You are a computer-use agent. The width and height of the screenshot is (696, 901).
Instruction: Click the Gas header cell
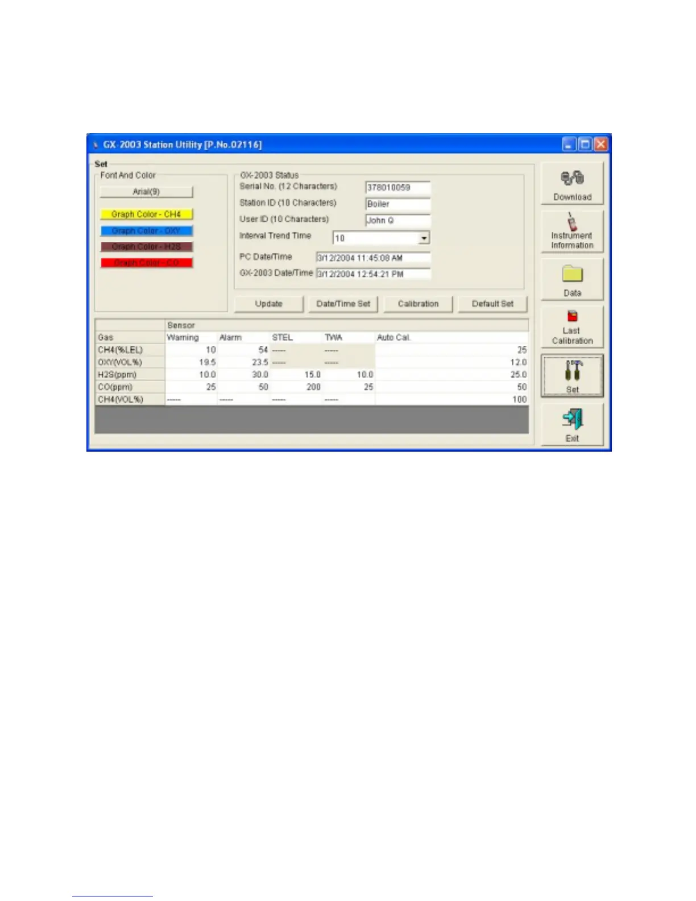tap(130, 337)
